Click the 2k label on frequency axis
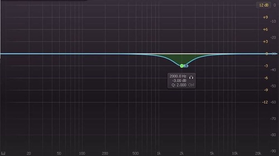Viewport: 279px width, 156px height. click(182, 153)
